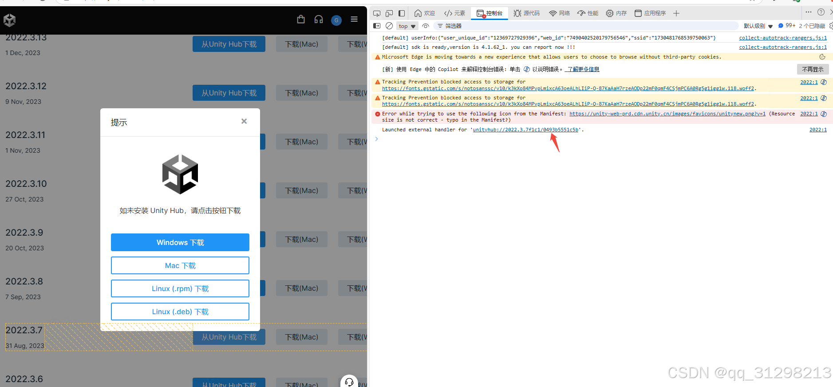Open the unitynew.png favicon URL link

[x=667, y=114]
